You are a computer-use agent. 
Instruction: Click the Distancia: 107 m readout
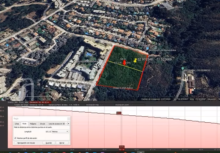tap(36, 105)
